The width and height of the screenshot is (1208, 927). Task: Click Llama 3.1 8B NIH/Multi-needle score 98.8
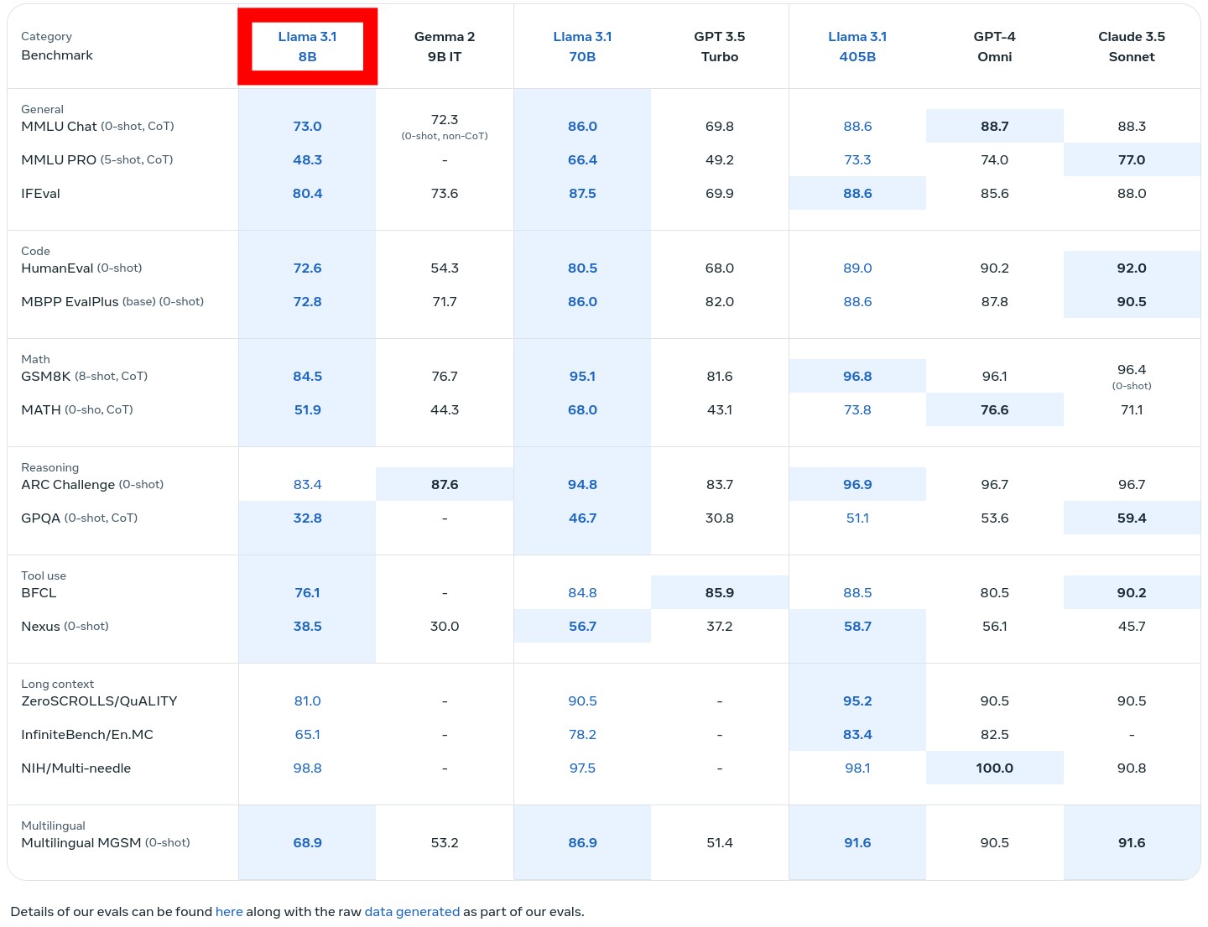point(308,768)
